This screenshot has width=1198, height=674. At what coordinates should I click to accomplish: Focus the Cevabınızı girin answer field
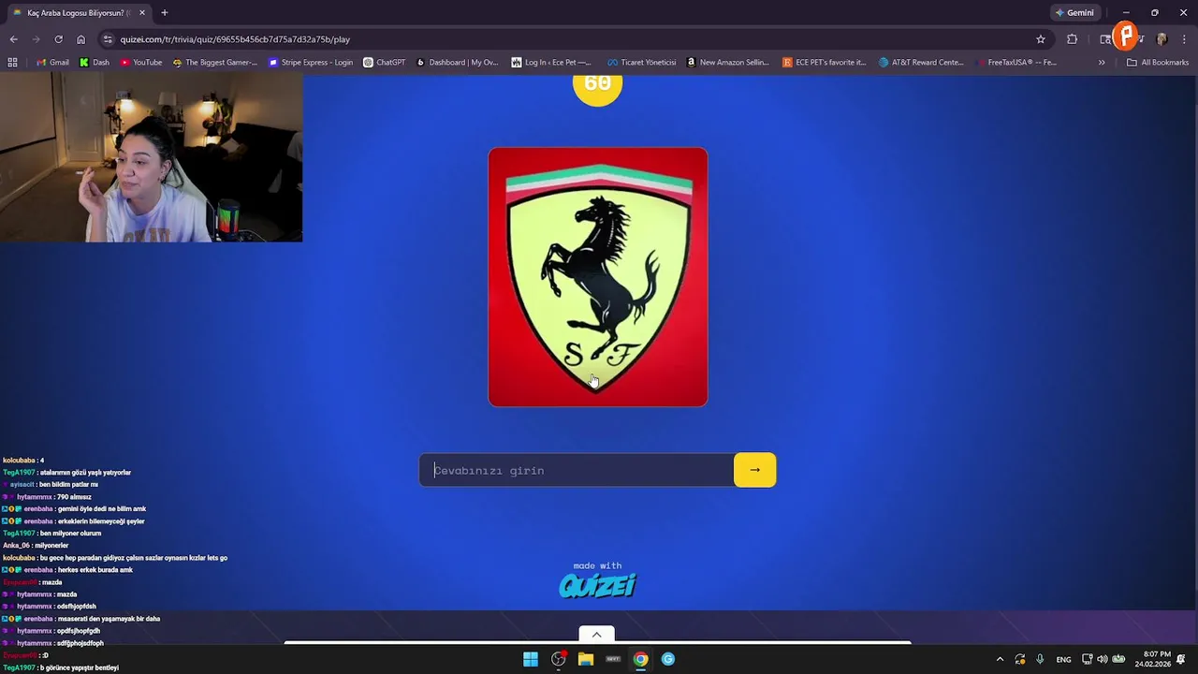tap(577, 470)
